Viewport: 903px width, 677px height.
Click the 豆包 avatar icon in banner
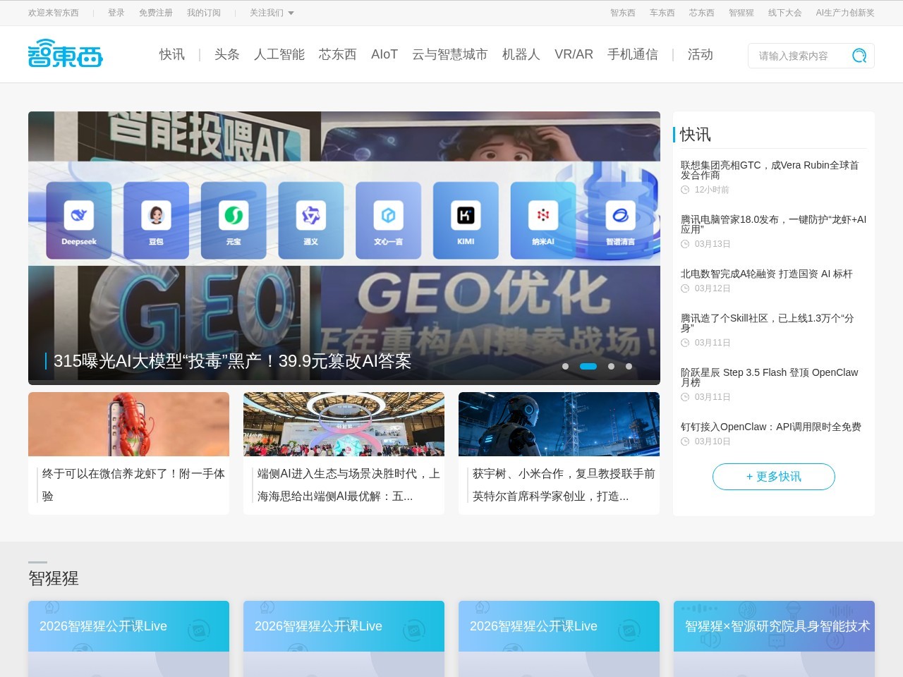click(x=156, y=216)
